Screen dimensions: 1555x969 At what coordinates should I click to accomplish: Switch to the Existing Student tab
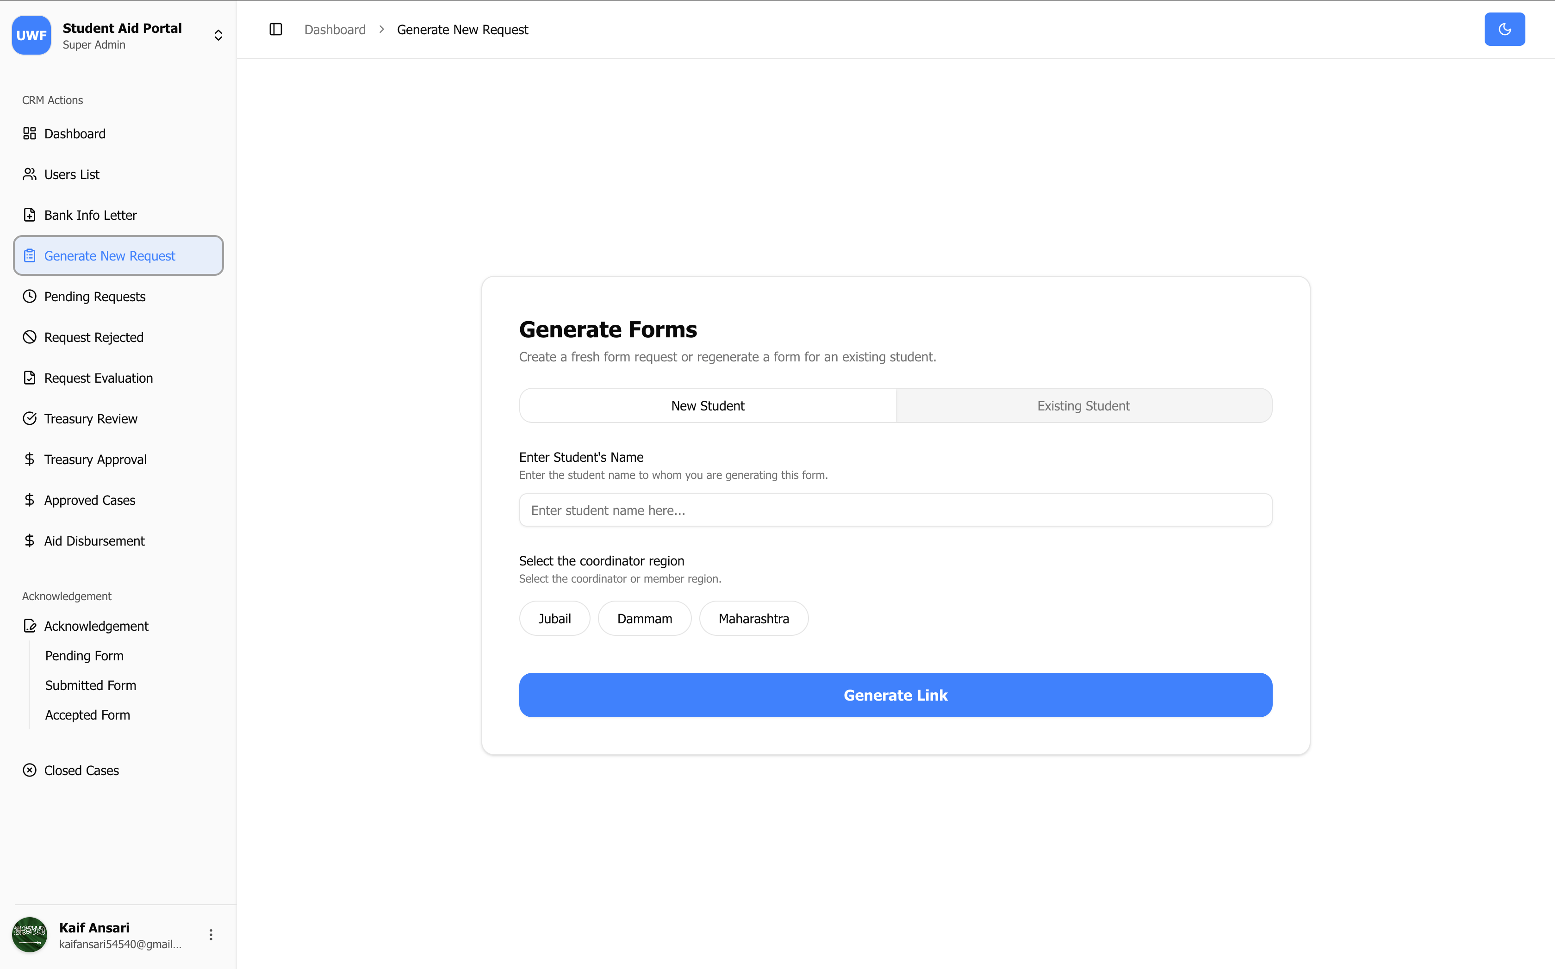pos(1083,406)
